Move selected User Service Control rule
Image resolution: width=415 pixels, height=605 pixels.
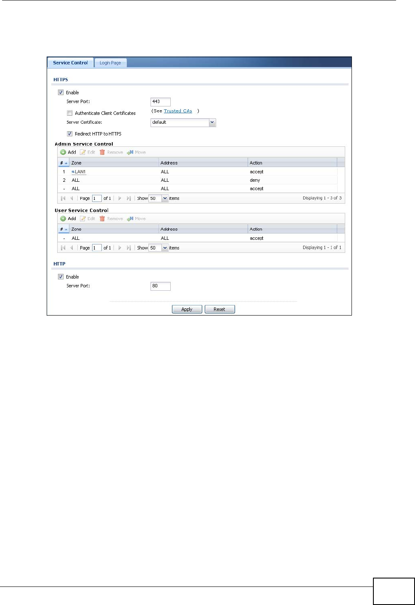click(136, 219)
